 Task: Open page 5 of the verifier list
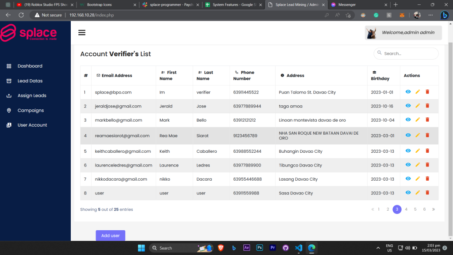[415, 209]
